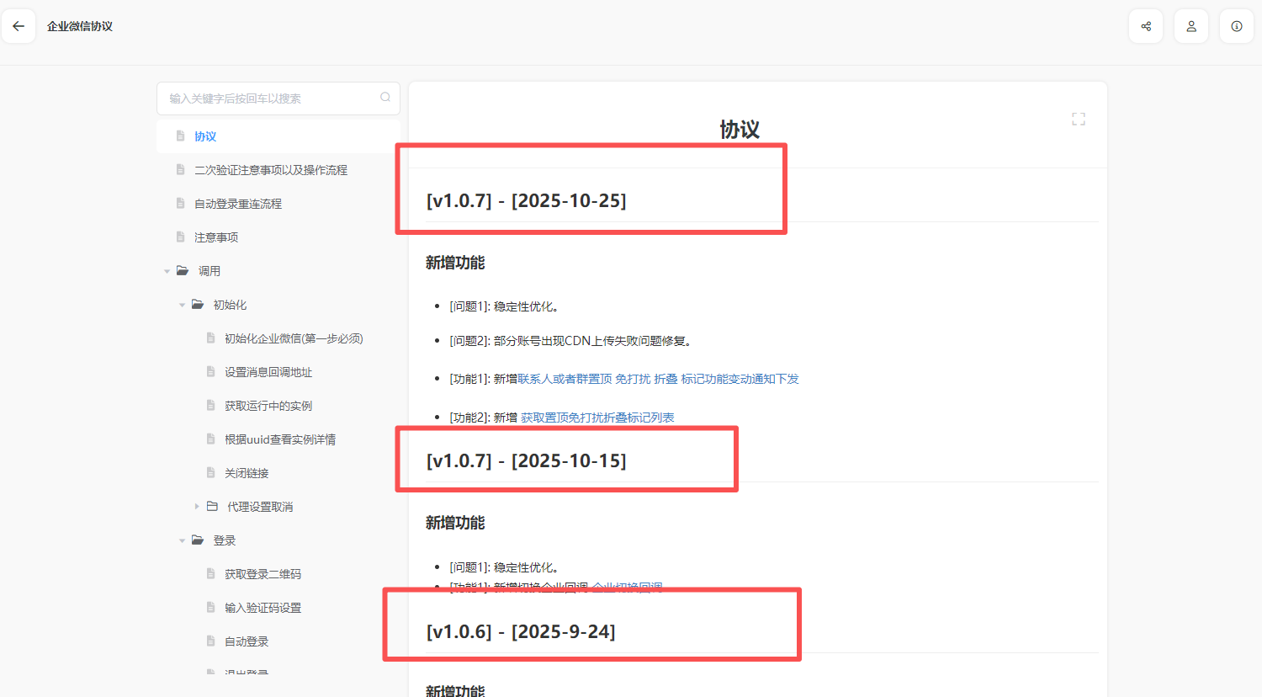Click document icon beside 自动登录
Image resolution: width=1262 pixels, height=697 pixels.
pos(210,641)
